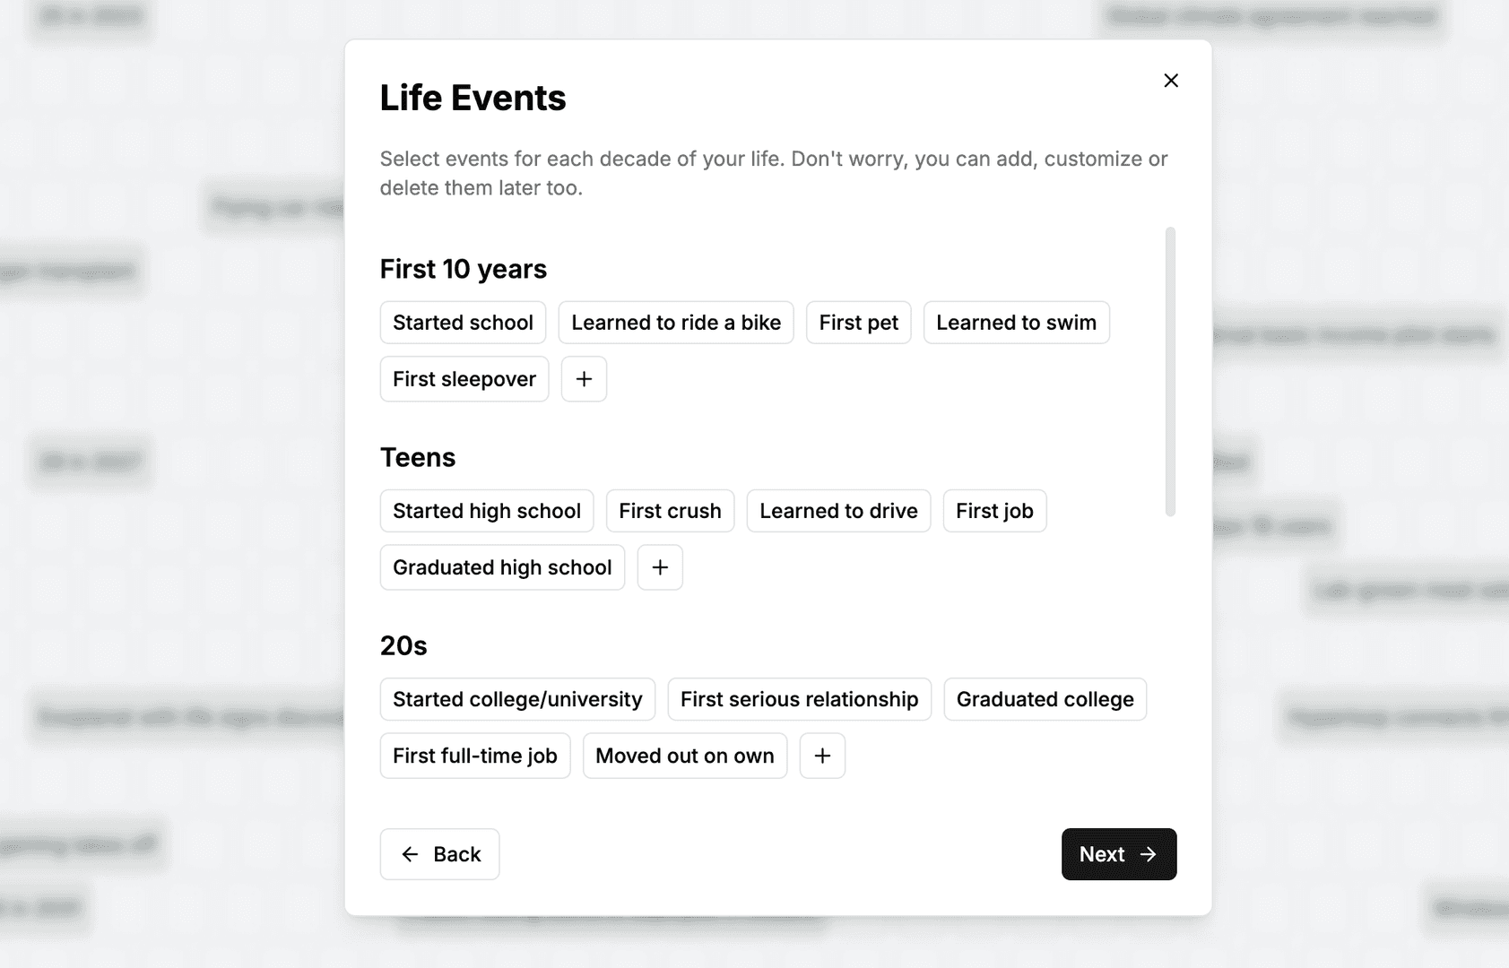The width and height of the screenshot is (1509, 968).
Task: Select Started college/university event
Action: pyautogui.click(x=517, y=699)
